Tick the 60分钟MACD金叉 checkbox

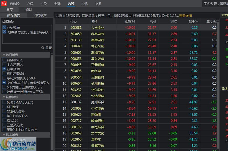pos(4,102)
